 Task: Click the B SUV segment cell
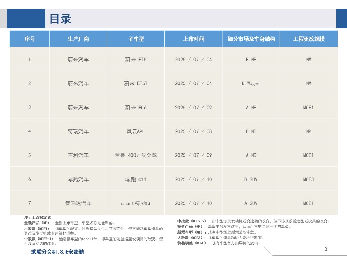point(251,179)
